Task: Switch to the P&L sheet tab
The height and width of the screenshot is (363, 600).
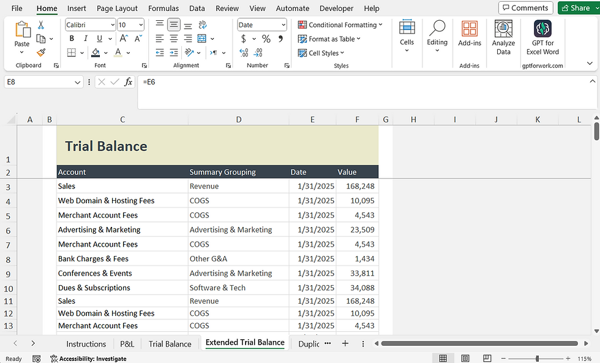Action: click(x=127, y=344)
